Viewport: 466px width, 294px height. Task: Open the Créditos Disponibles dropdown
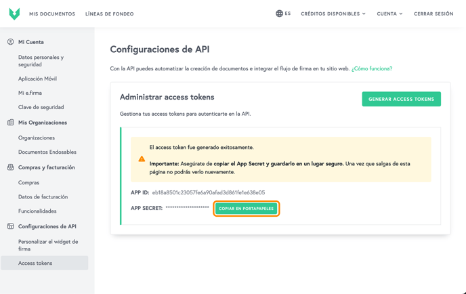point(333,14)
